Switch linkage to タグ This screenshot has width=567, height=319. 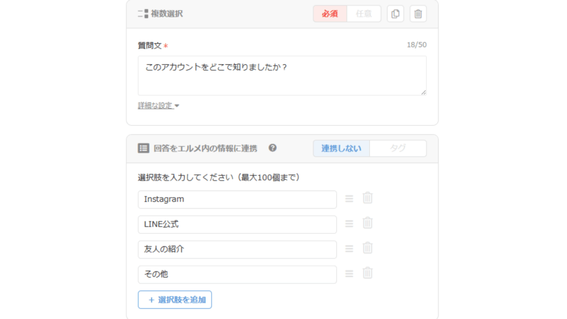pos(398,148)
